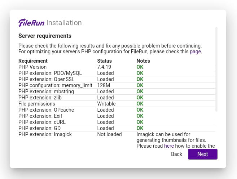Screen dimensions: 237x179
Task: Click the Next button
Action: (202, 154)
